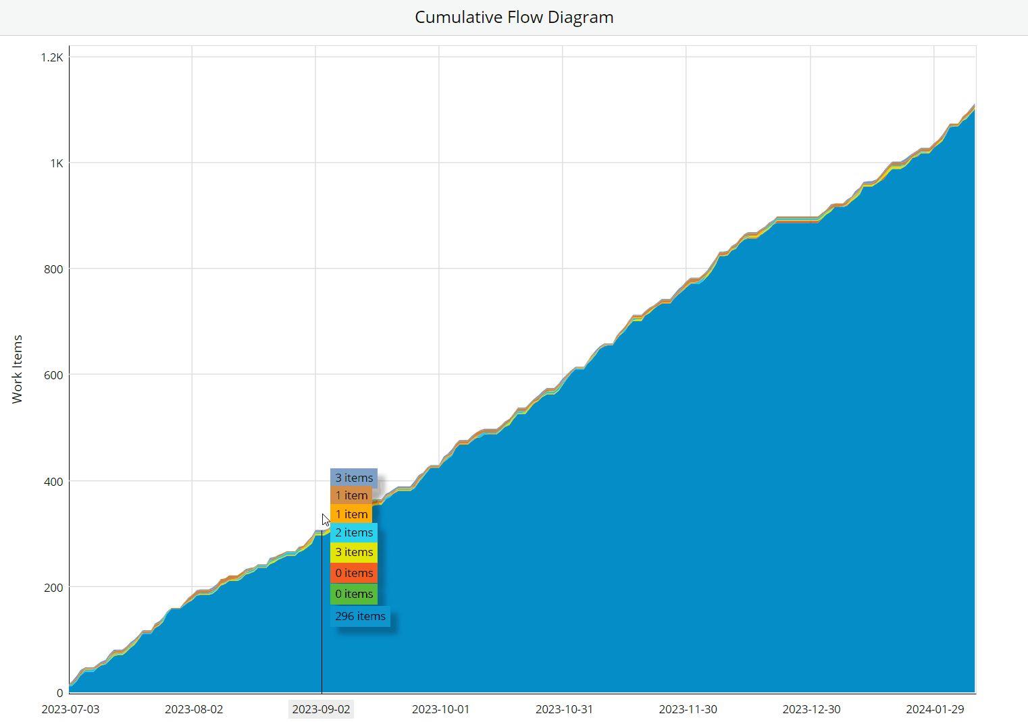Click the 2023-07-03 axis label

pos(70,709)
